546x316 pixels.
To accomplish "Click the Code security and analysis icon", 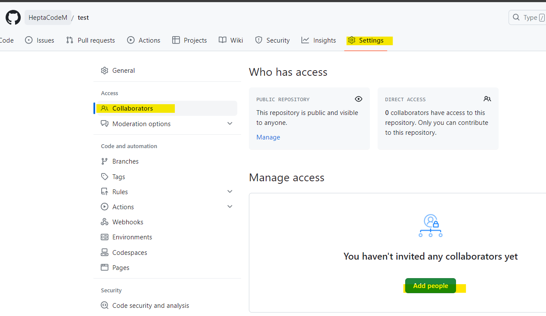I will (x=105, y=305).
